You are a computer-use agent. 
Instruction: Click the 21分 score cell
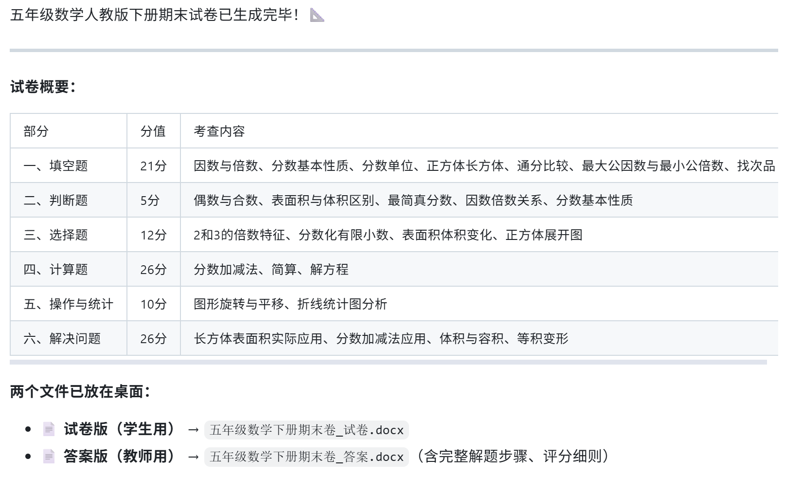point(153,166)
